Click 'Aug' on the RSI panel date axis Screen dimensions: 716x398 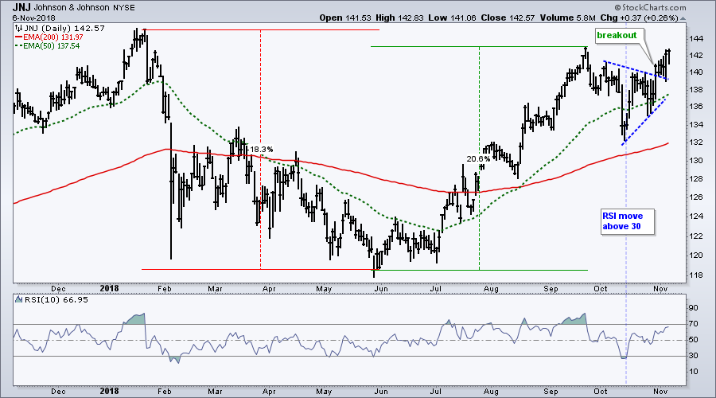coord(491,392)
